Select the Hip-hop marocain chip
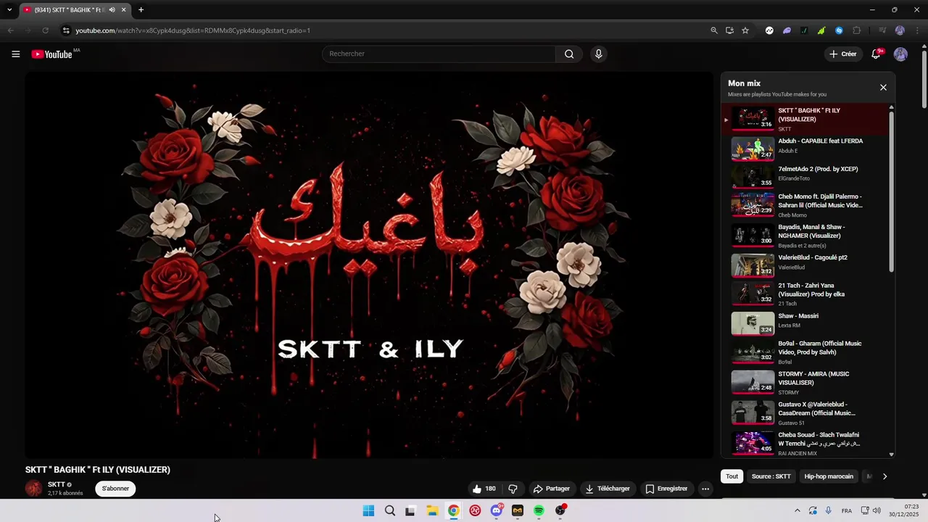The image size is (928, 522). pyautogui.click(x=829, y=476)
